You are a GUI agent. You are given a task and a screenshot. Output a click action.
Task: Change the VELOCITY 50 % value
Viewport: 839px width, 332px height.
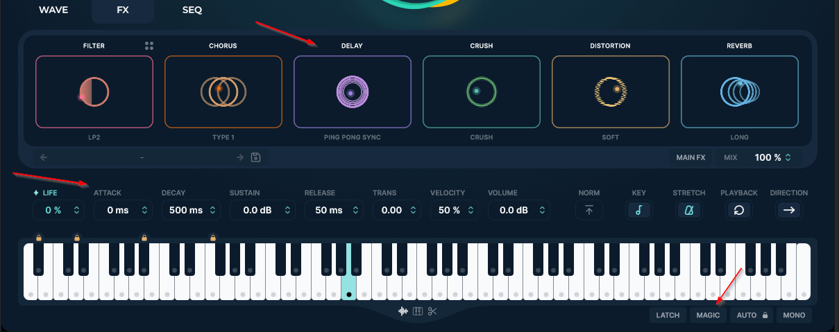pos(454,210)
